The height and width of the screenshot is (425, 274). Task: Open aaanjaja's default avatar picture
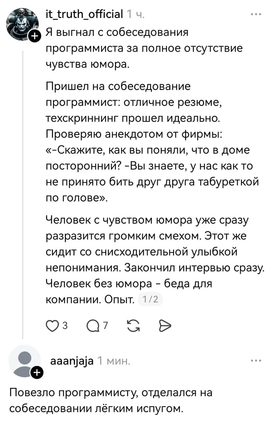[24, 360]
